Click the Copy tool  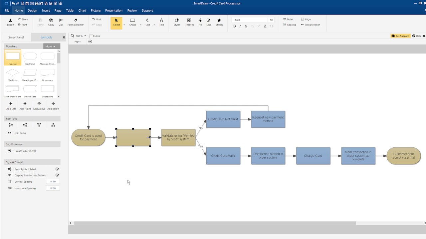pos(51,22)
